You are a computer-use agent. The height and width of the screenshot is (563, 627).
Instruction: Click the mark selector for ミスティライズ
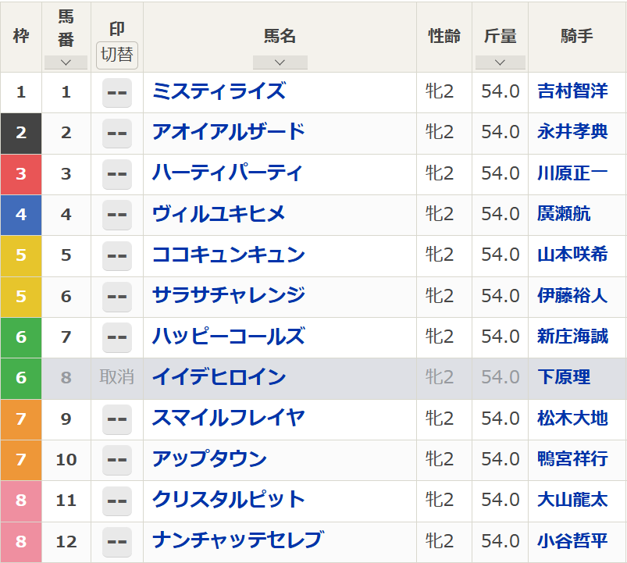coord(117,93)
